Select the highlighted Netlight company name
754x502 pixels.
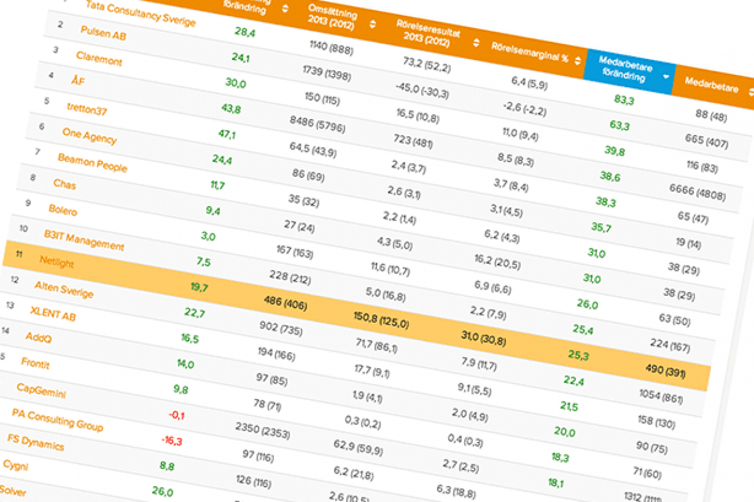57,262
